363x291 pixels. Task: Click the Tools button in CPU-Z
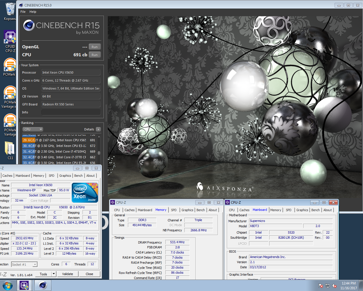click(x=43, y=274)
